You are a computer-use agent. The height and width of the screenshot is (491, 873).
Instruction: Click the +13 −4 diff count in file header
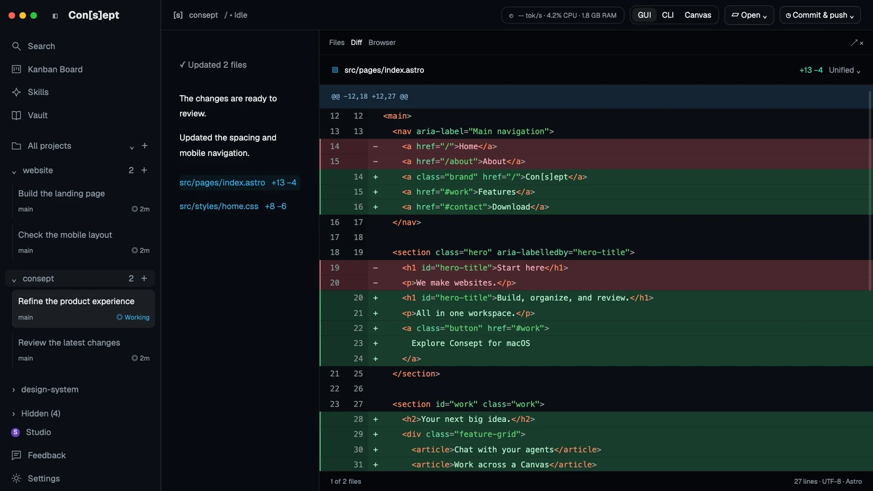[x=811, y=70]
